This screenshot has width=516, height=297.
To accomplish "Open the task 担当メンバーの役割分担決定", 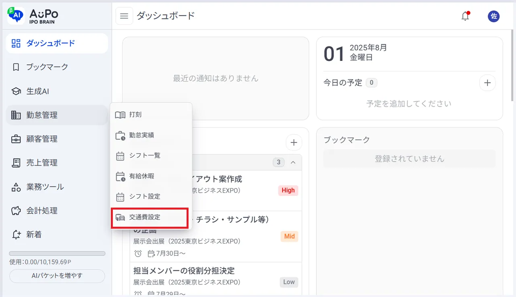I will (184, 270).
